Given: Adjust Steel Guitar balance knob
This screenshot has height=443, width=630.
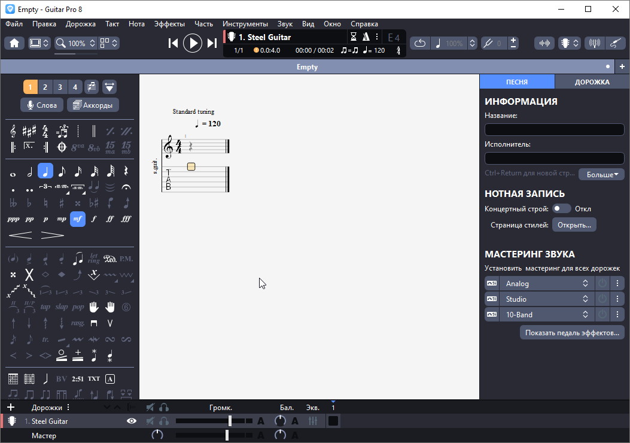Looking at the screenshot, I should point(280,421).
